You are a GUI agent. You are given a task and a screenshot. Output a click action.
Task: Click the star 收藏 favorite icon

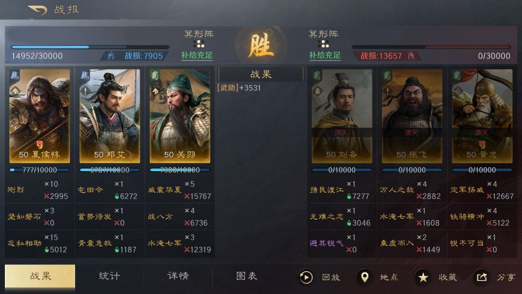(423, 277)
